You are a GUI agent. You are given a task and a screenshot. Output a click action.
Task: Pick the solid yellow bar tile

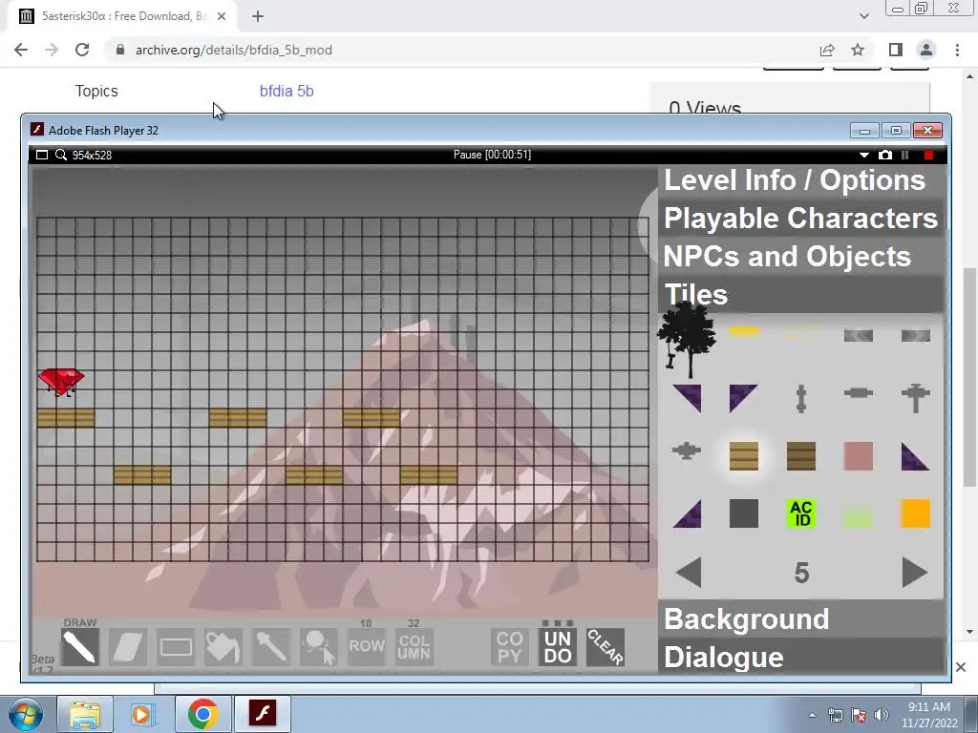tap(744, 332)
